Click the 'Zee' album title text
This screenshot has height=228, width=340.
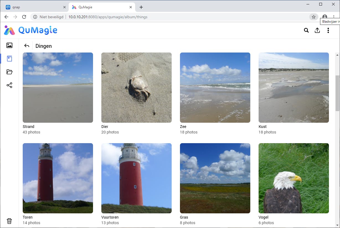183,127
